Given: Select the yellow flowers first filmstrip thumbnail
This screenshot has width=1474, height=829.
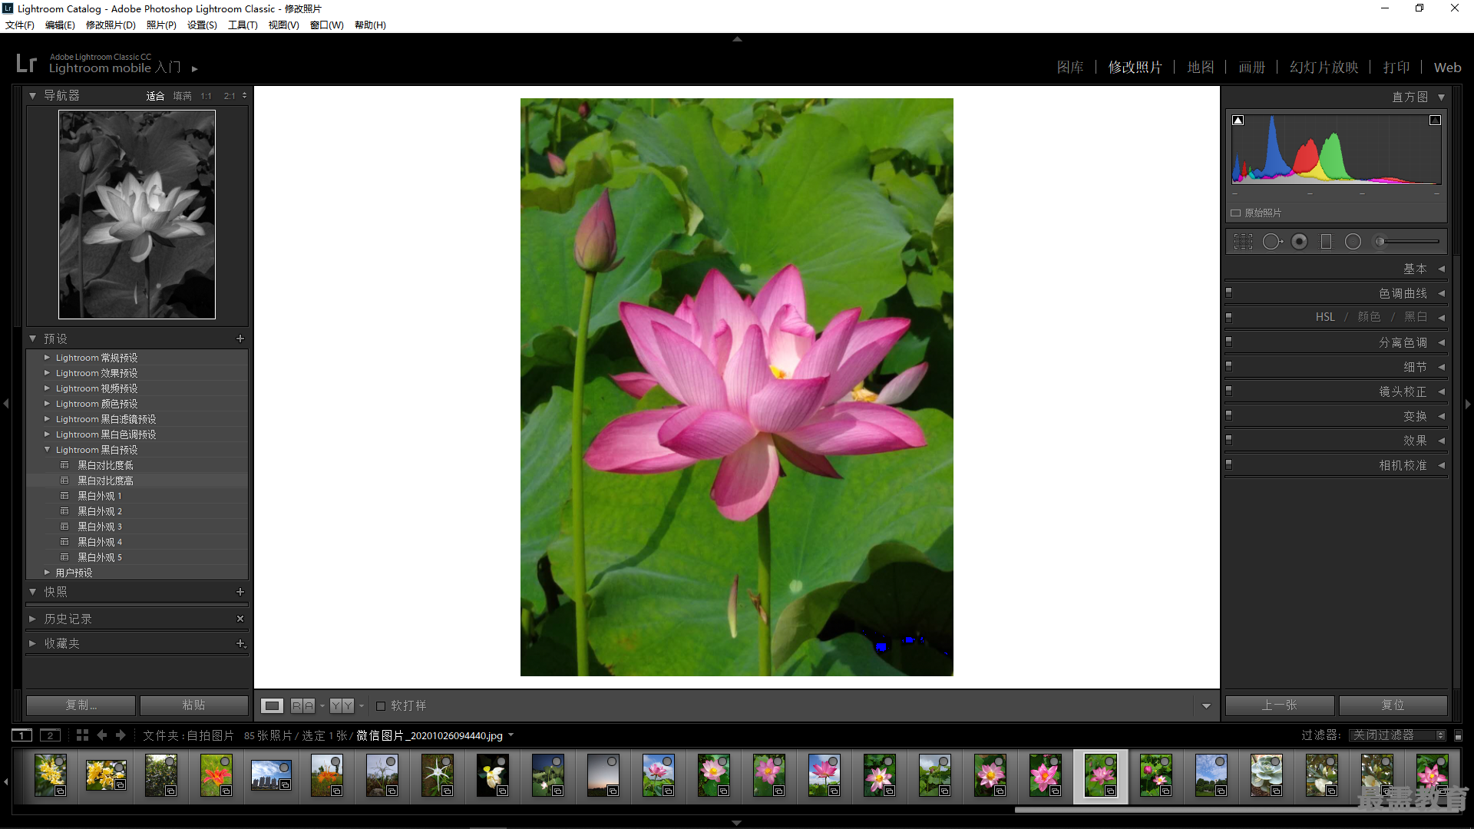Looking at the screenshot, I should (50, 775).
